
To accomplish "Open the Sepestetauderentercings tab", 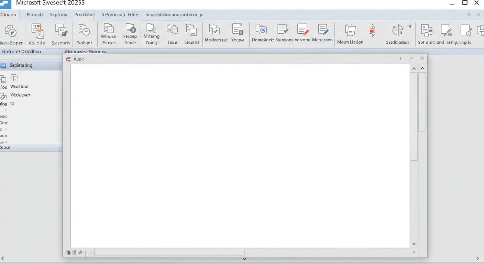I will (174, 14).
